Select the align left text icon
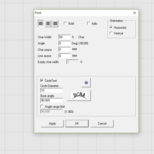Viewport: 154px width, 154px height. [x=41, y=24]
